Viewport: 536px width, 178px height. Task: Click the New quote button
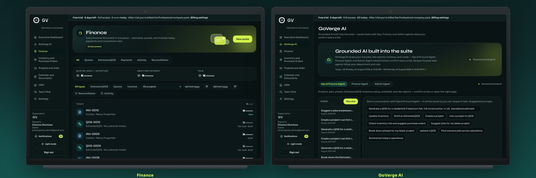click(x=243, y=39)
